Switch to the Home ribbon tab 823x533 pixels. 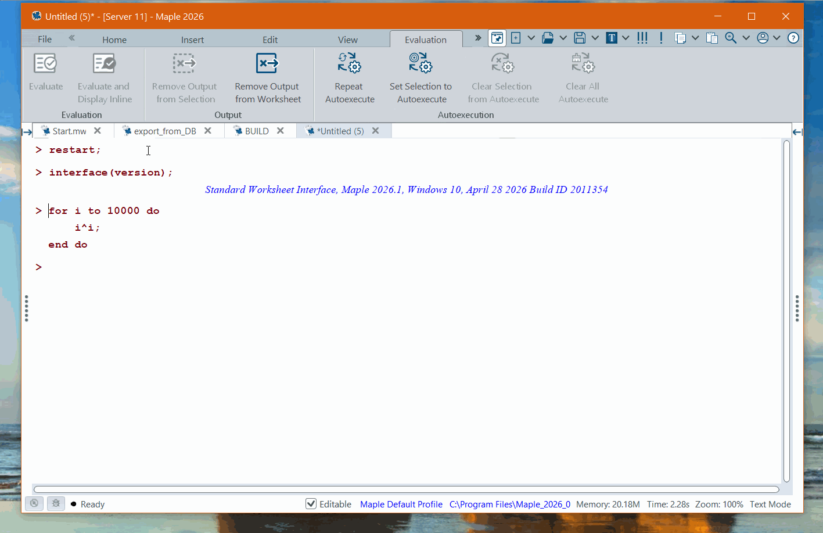pos(114,40)
